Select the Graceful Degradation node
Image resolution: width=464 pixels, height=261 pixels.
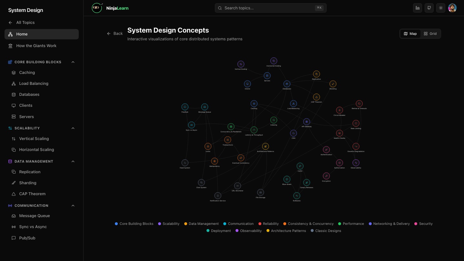click(x=356, y=146)
